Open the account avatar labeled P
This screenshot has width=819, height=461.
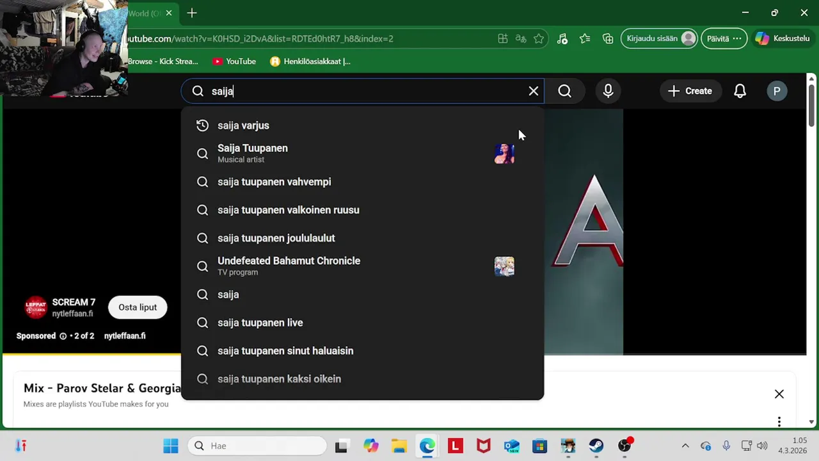point(777,91)
